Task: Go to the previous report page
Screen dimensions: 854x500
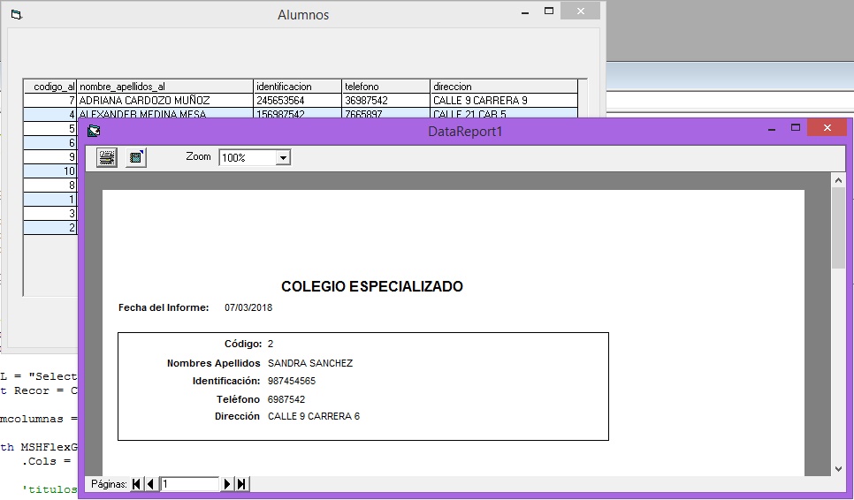Action: coord(150,484)
